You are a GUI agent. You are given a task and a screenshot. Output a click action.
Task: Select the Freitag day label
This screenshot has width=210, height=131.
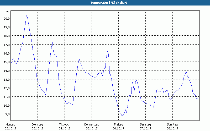(x=118, y=124)
